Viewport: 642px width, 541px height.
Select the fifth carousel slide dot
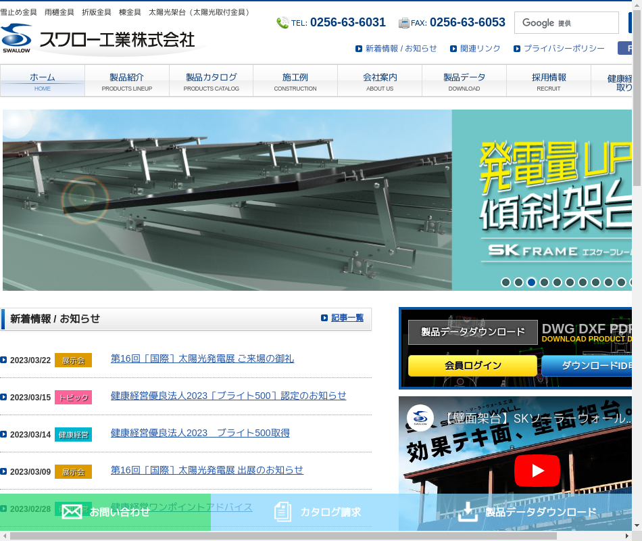point(557,283)
